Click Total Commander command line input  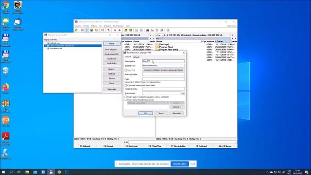[x=181, y=142]
